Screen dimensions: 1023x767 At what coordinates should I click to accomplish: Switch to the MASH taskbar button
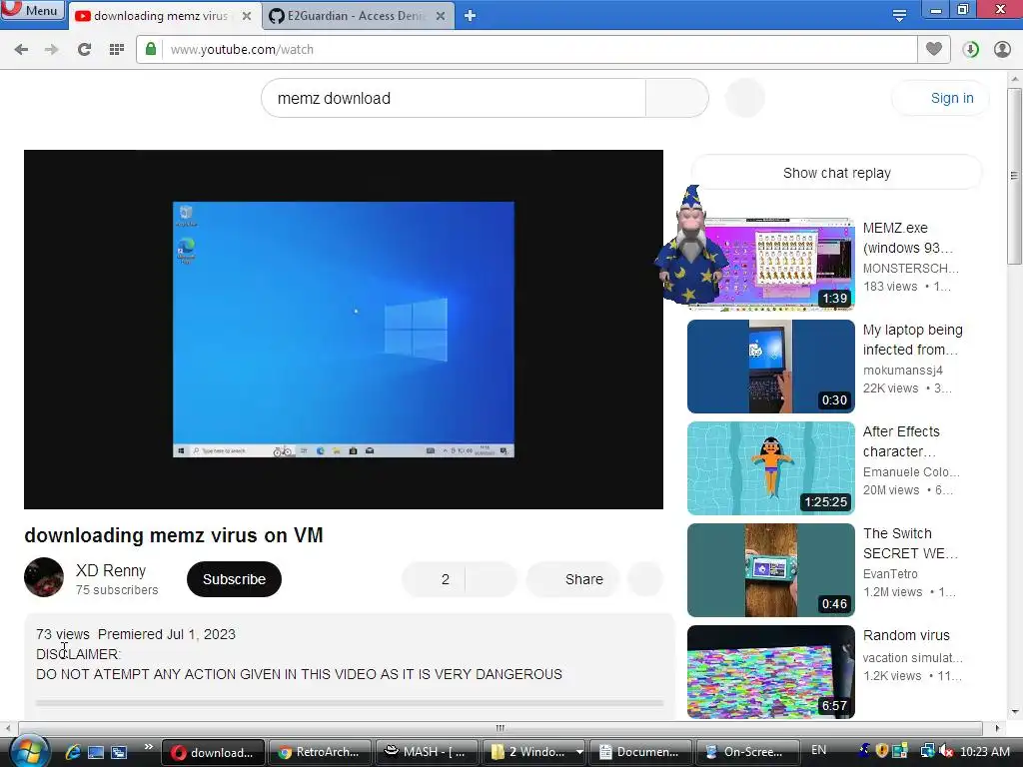pos(426,752)
